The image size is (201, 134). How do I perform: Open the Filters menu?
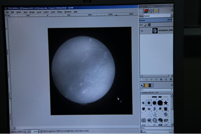click(x=60, y=12)
